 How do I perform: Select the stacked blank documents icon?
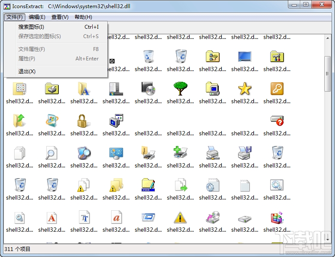click(x=19, y=153)
